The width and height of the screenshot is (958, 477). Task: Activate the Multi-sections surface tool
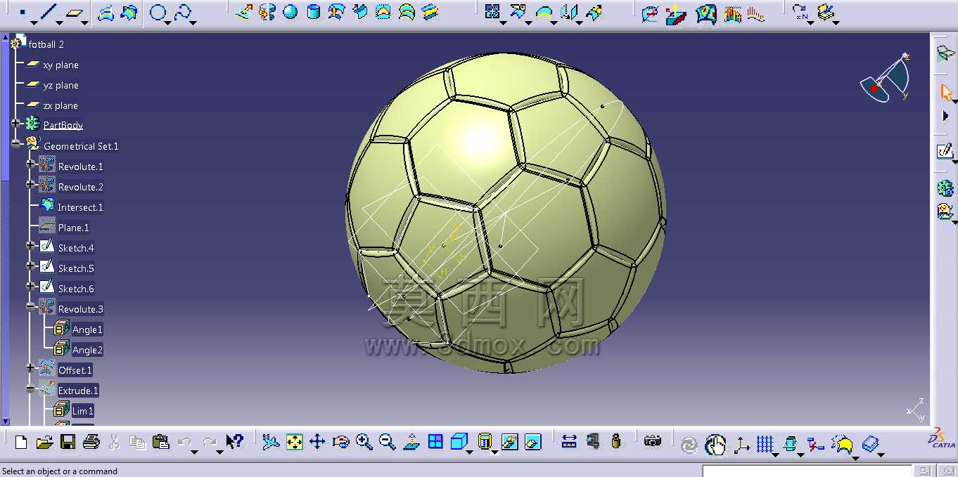(x=407, y=12)
